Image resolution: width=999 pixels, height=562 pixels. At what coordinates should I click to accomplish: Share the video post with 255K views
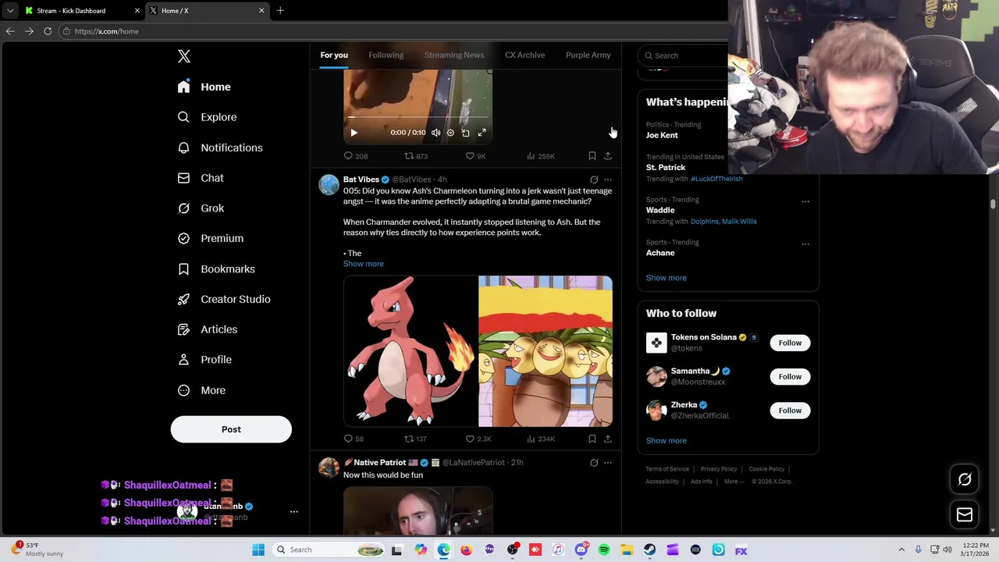608,156
